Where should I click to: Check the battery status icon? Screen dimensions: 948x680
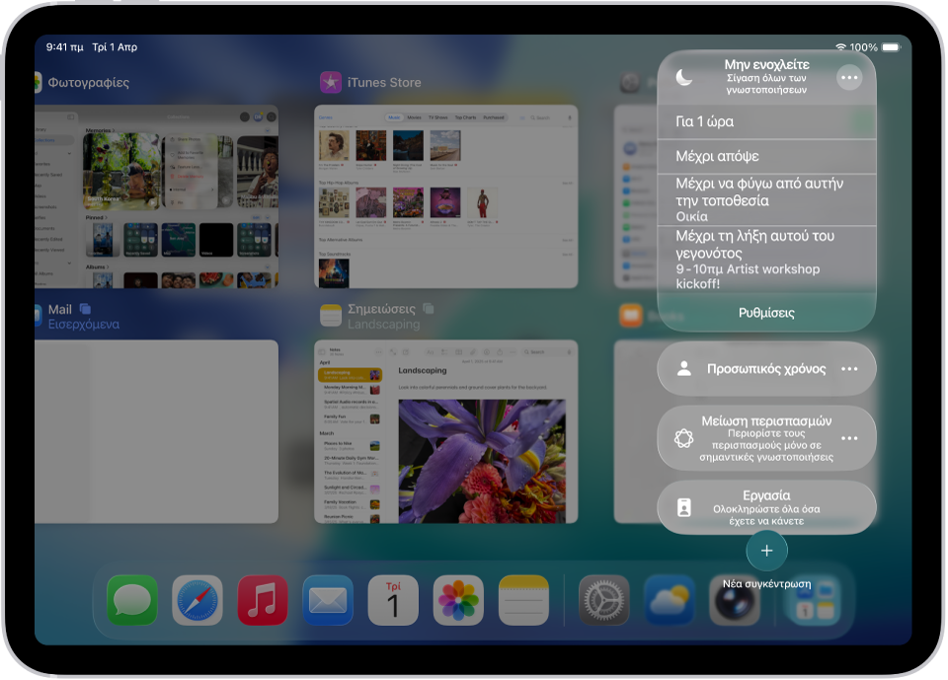tap(891, 47)
